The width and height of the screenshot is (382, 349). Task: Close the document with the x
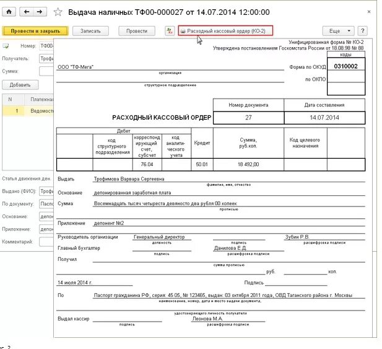[x=369, y=12]
